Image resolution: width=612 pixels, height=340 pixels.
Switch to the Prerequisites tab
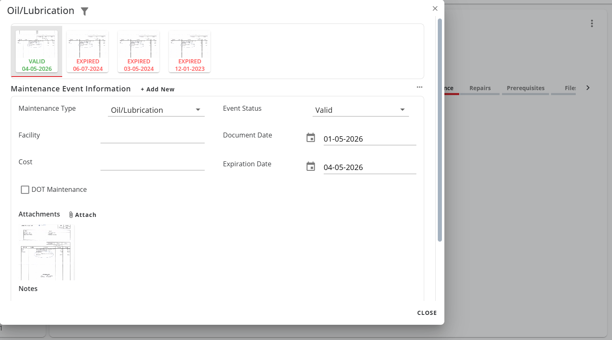click(525, 88)
